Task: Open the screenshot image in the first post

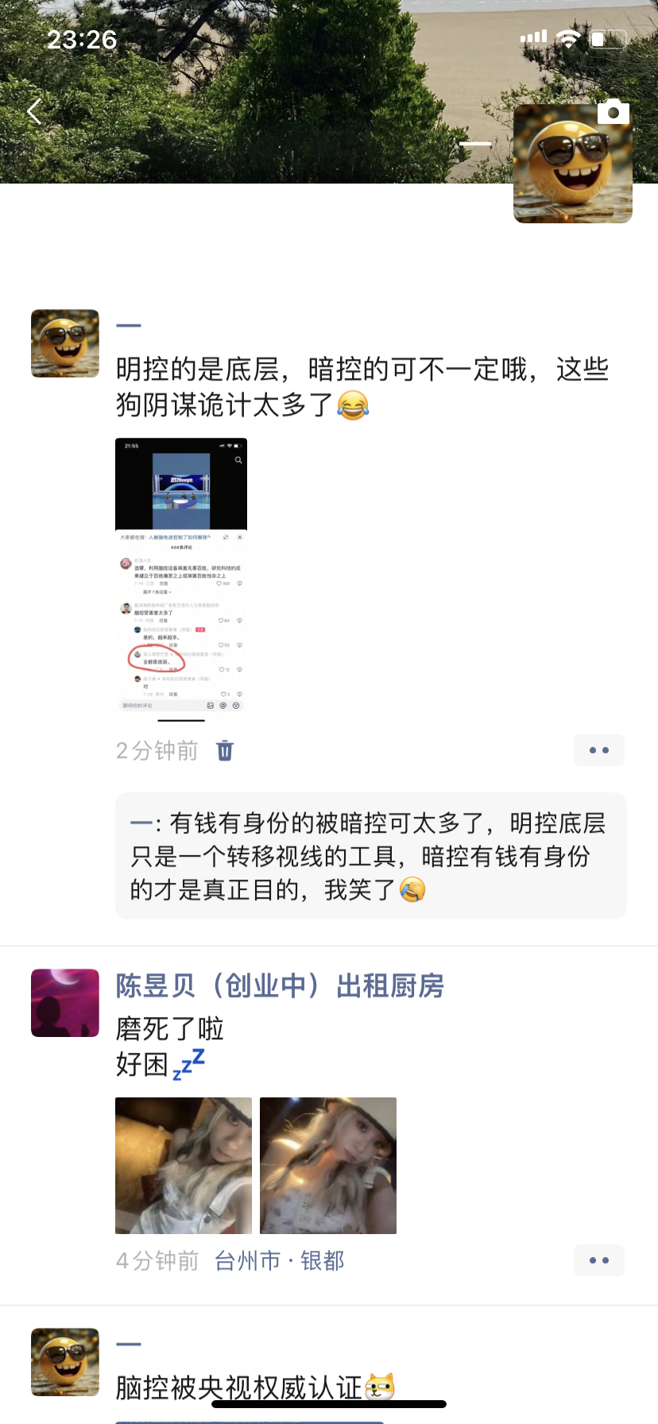Action: [x=181, y=579]
